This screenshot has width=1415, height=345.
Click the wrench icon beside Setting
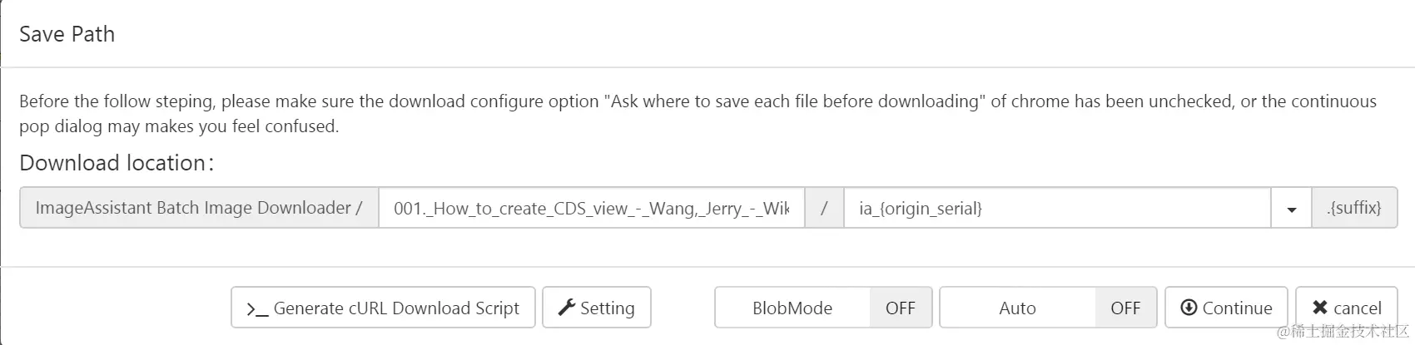(x=567, y=308)
